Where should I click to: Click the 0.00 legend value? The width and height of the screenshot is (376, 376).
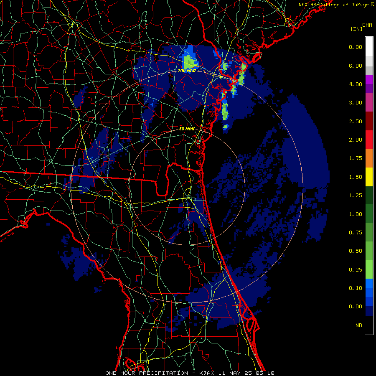[356, 307]
